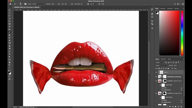The image size is (192, 108).
Task: Select the Rectangular Marquee tool
Action: [x=10, y=13]
